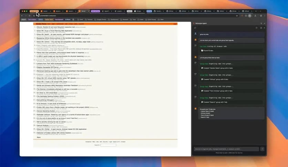The width and height of the screenshot is (288, 167).
Task: Click the Tech Articles chip in bookmarks bar
Action: point(32,20)
